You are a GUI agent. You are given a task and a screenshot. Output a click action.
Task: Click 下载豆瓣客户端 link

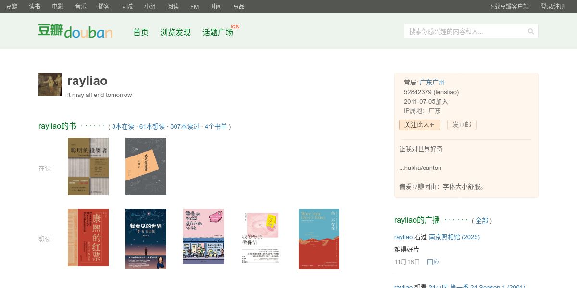(x=509, y=6)
